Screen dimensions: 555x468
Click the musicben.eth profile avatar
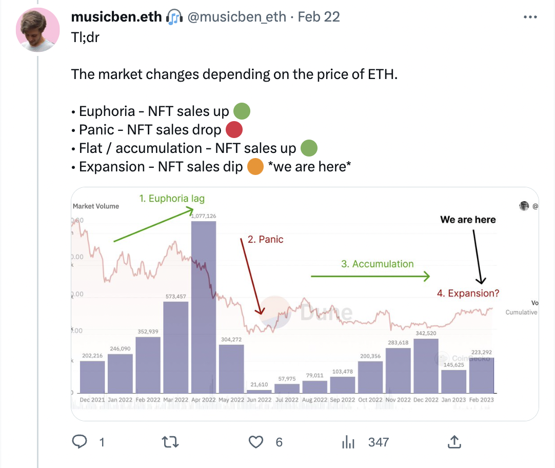(x=37, y=30)
